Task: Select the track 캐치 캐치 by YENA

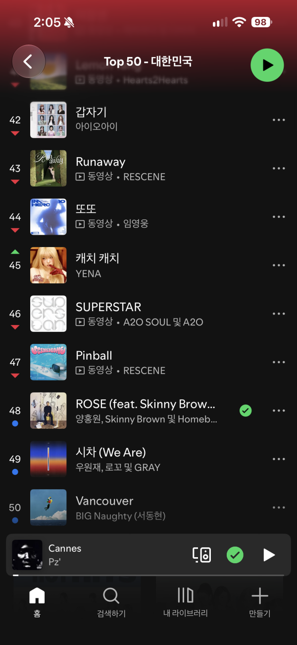Action: pos(148,265)
